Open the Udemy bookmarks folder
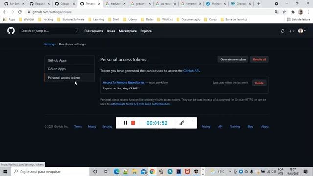 [x=130, y=20]
